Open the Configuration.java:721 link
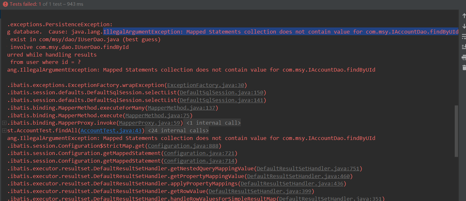 tap(199, 153)
